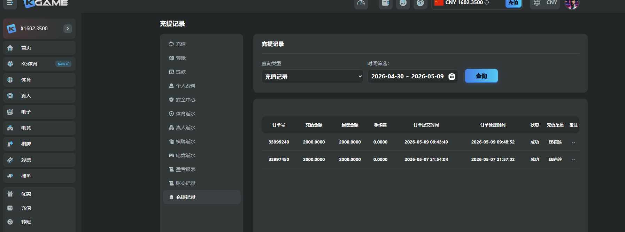Click the refresh circle icon in top bar

[403, 3]
